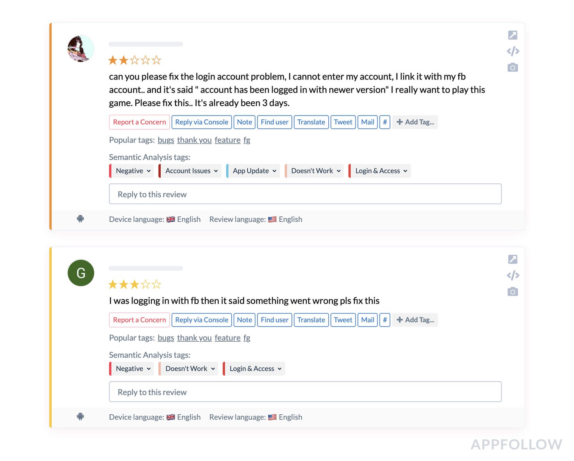Expand the Account Issues tag dropdown

click(x=191, y=171)
